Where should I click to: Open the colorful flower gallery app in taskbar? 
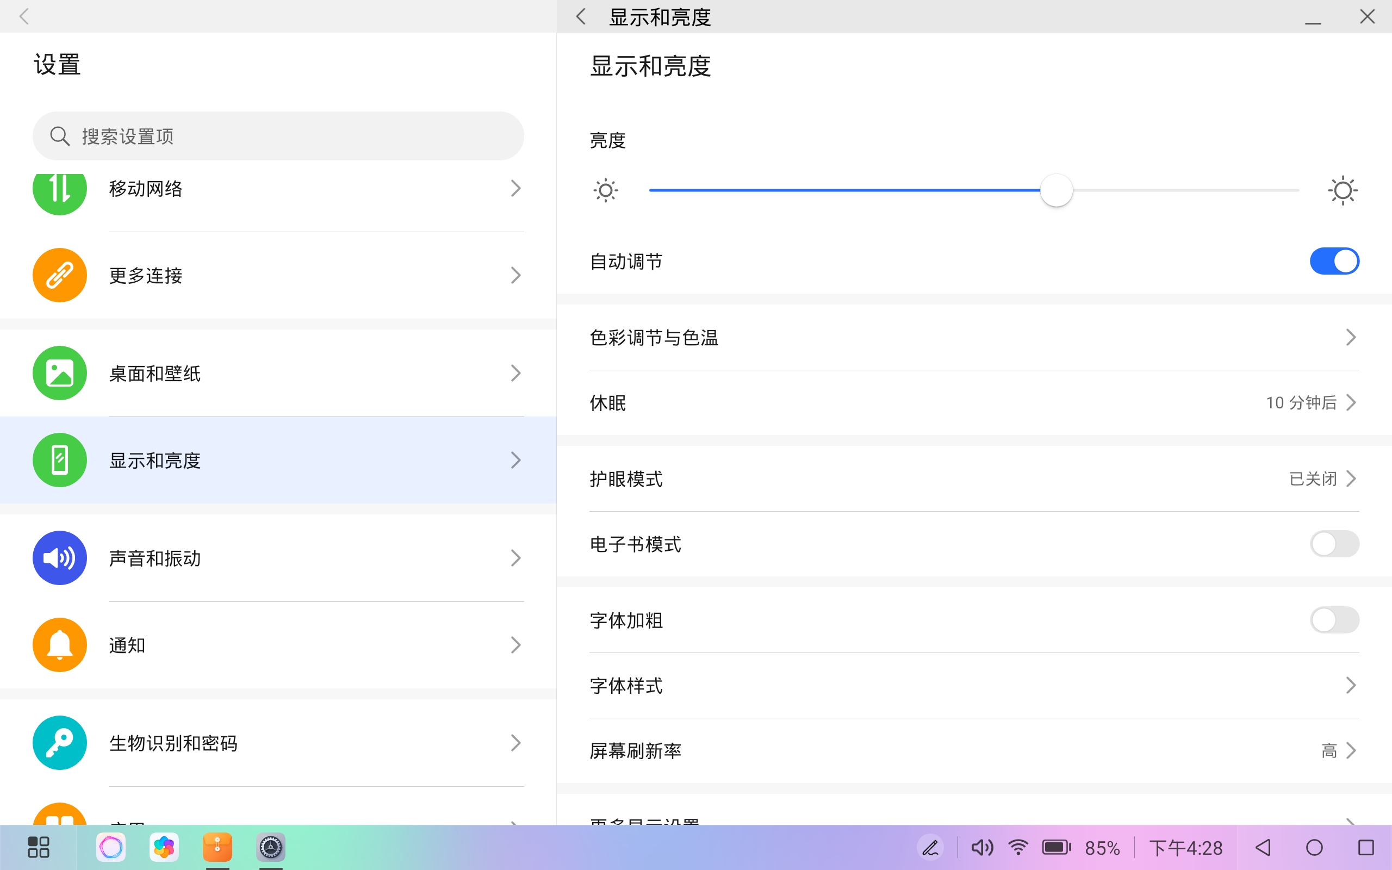(164, 847)
